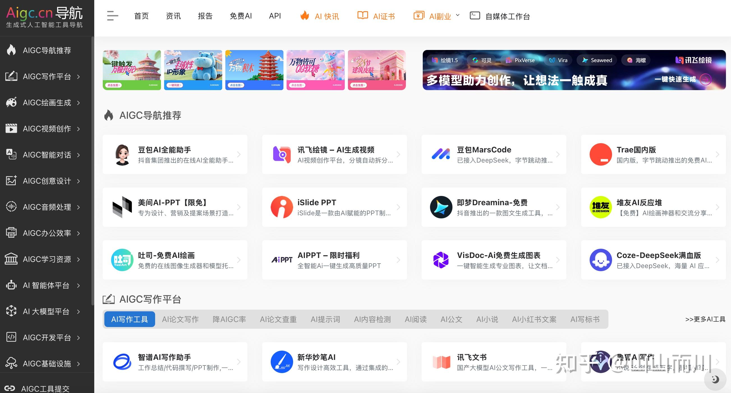Select the AI写作工具 tab
The image size is (731, 393).
(130, 319)
